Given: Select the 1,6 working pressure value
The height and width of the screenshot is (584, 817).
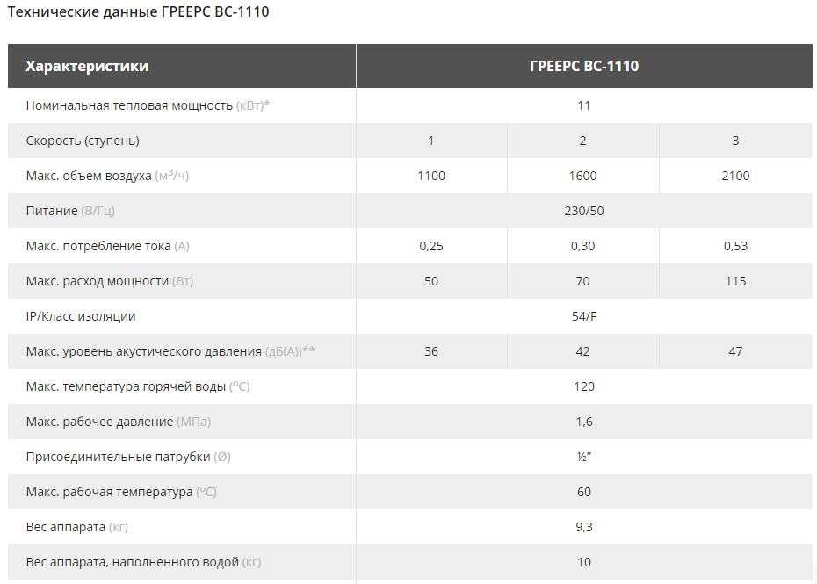Looking at the screenshot, I should pos(584,422).
